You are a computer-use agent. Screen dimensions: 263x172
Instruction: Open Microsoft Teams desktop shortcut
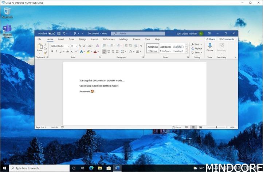7,31
